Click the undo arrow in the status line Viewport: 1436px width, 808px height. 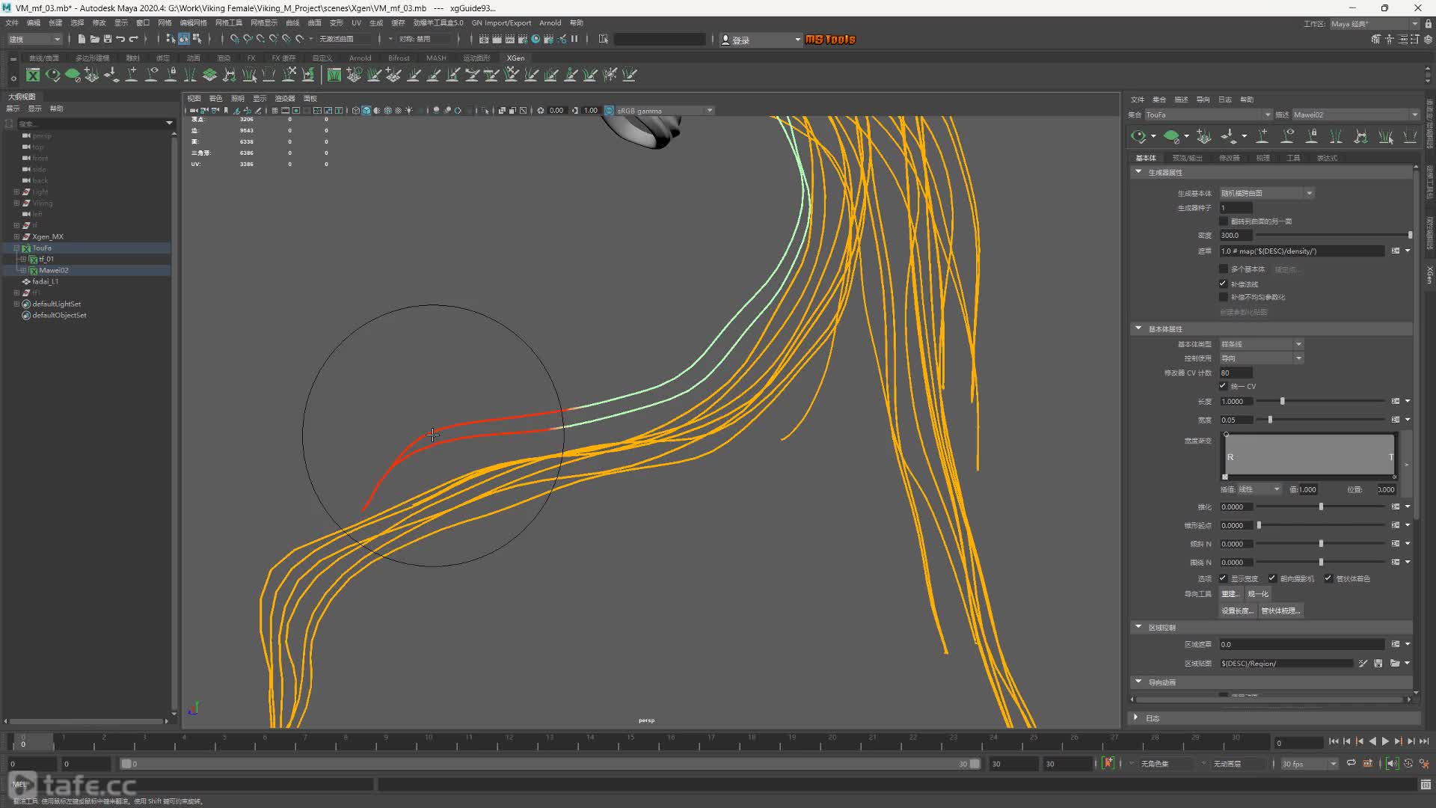(120, 39)
